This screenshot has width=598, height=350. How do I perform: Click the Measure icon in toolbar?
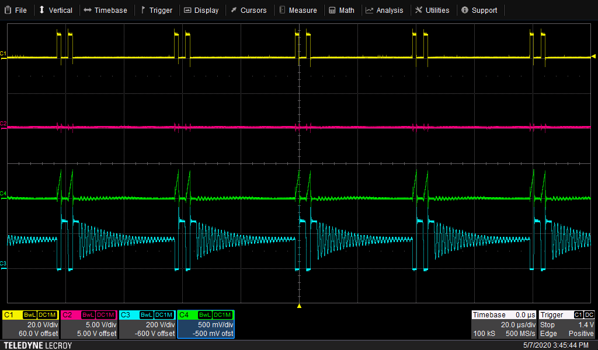click(282, 10)
